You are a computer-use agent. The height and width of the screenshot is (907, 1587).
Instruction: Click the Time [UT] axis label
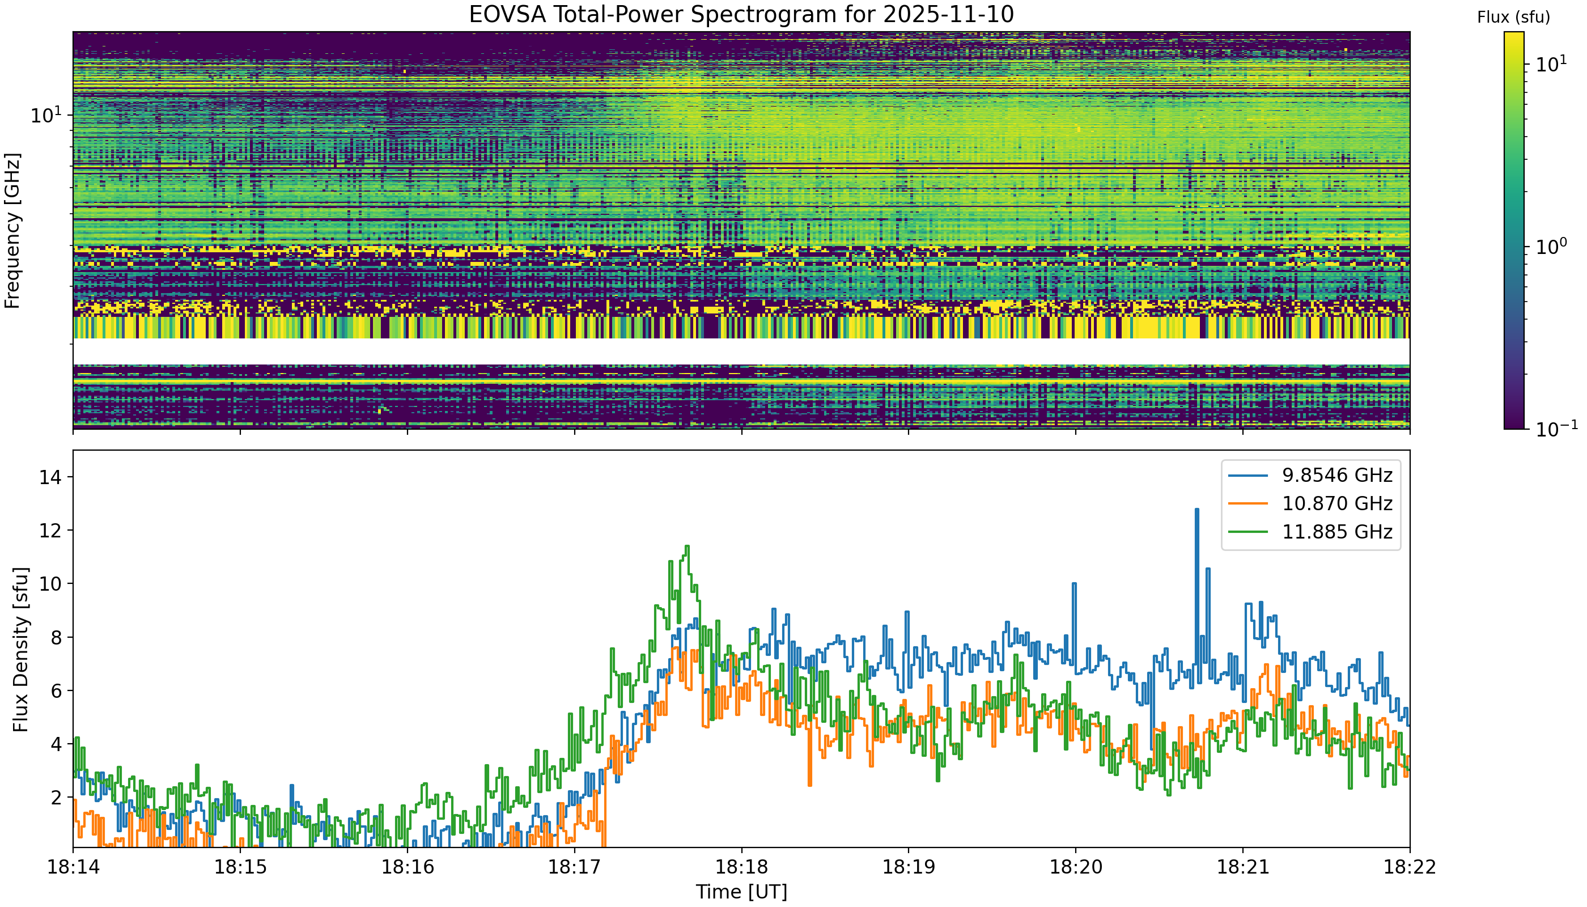point(741,892)
